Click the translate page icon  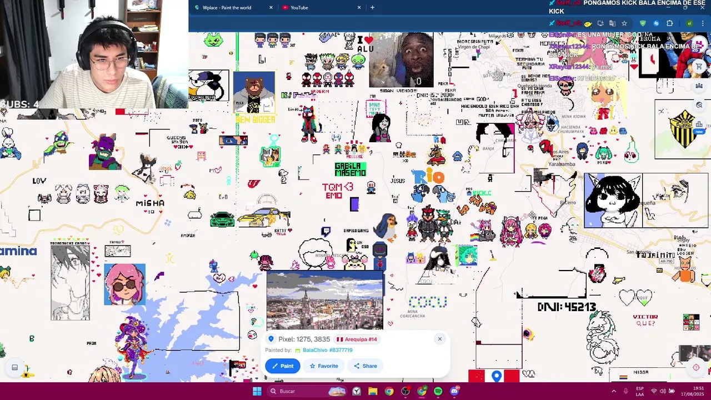[612, 23]
